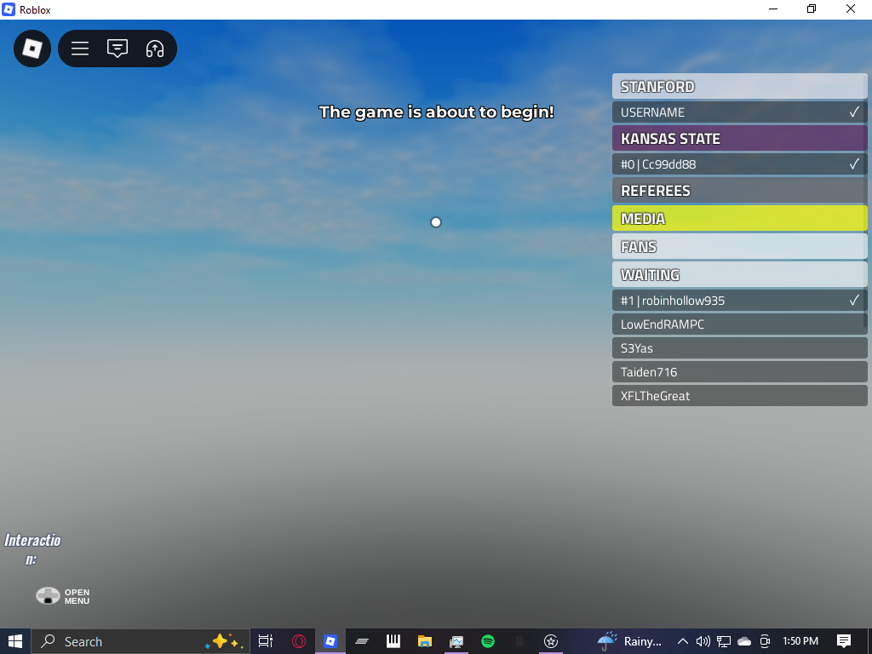The image size is (872, 654).
Task: Open the notification center
Action: pos(844,641)
